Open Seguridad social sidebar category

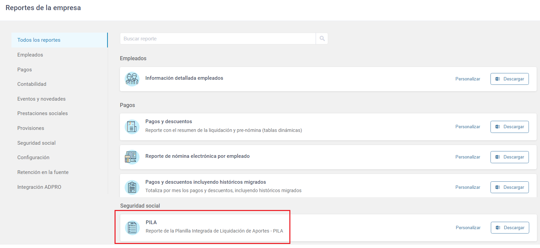[36, 143]
